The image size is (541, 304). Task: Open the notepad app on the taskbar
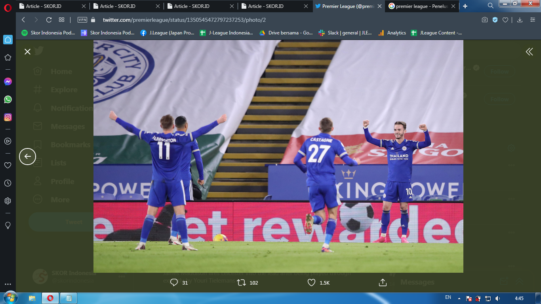(69, 298)
